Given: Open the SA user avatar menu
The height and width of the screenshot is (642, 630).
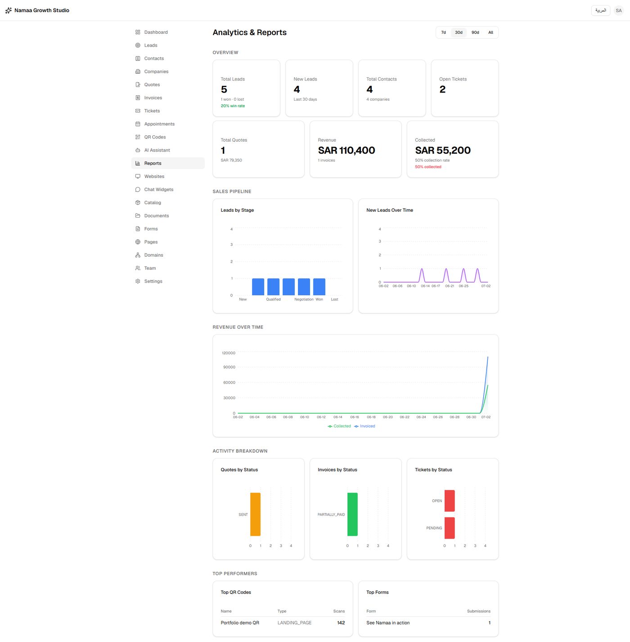Looking at the screenshot, I should 619,10.
